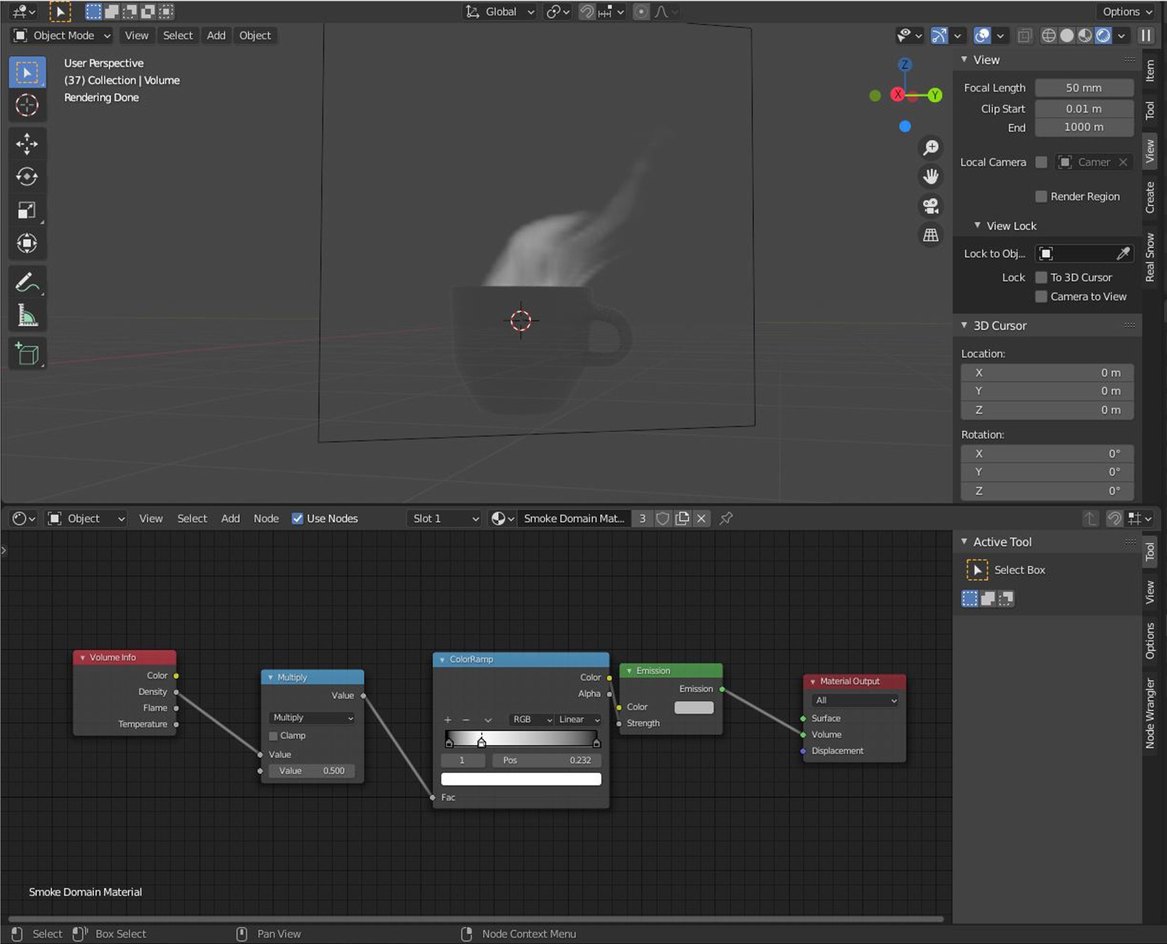Viewport: 1167px width, 944px height.
Task: Select the Move tool in the toolbar
Action: (x=27, y=144)
